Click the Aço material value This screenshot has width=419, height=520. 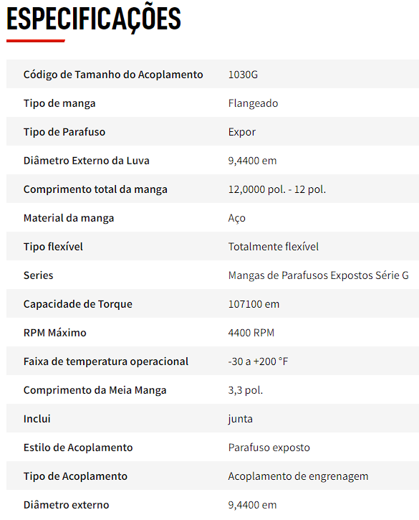point(237,218)
